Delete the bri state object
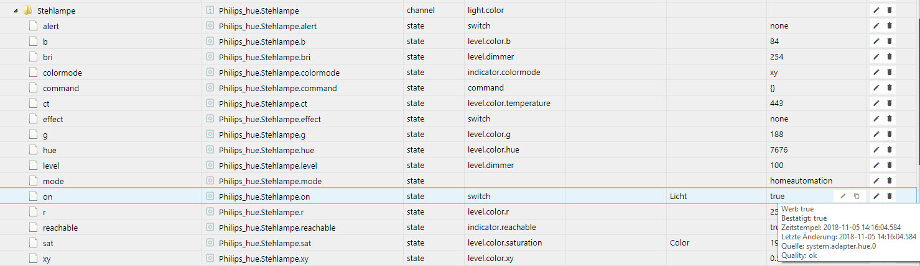The width and height of the screenshot is (920, 266). [890, 57]
